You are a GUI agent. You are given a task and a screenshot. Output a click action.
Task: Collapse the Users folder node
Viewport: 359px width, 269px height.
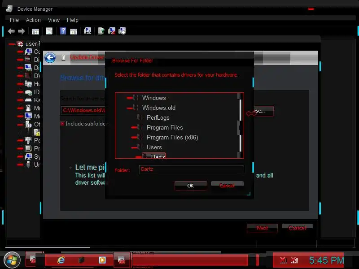pyautogui.click(x=134, y=148)
